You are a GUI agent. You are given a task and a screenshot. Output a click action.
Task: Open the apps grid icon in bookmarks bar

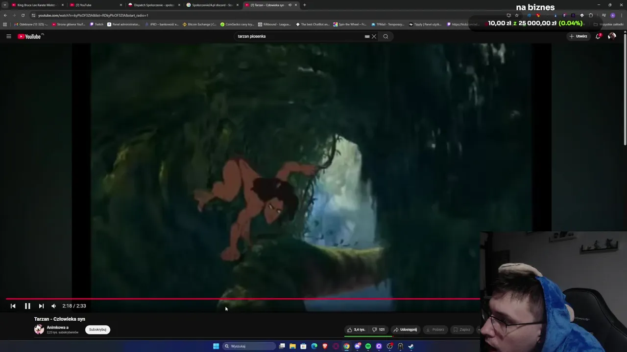click(x=5, y=24)
